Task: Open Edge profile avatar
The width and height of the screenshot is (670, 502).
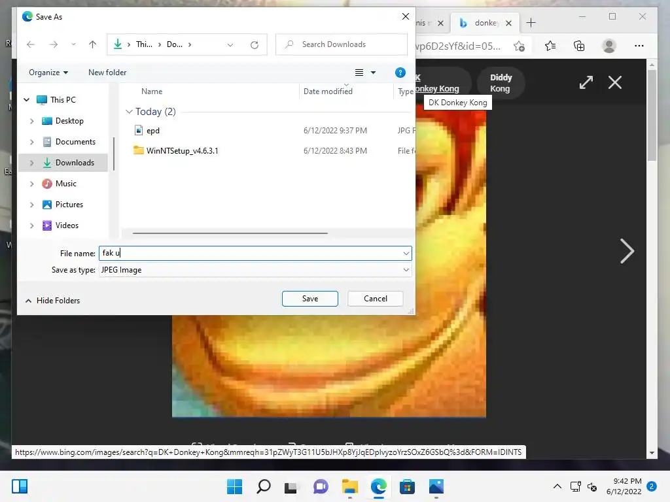Action: click(608, 46)
